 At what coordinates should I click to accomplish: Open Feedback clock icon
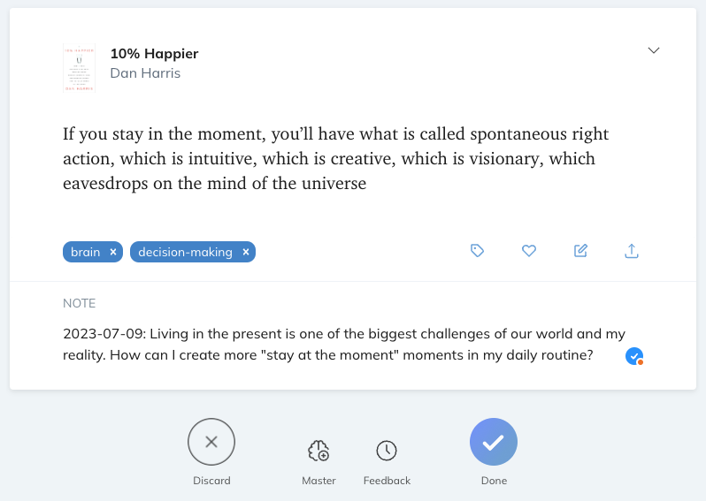[387, 452]
